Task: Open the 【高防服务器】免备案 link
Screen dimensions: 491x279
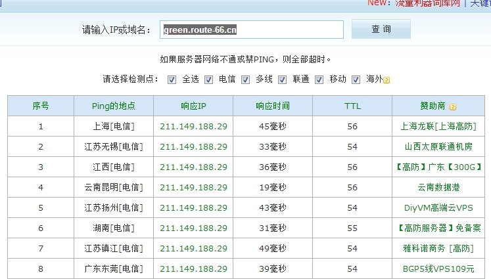Action: click(x=438, y=228)
